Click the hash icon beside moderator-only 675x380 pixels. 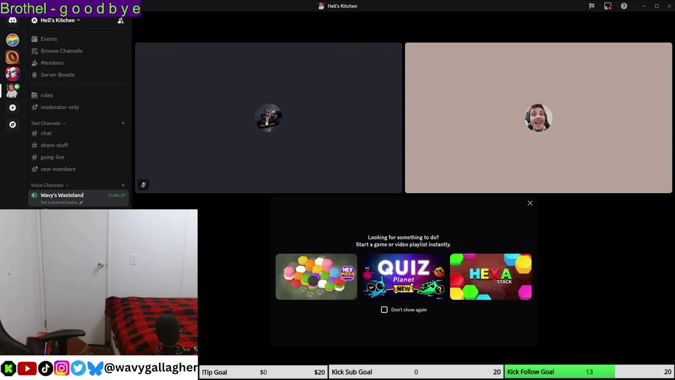tap(34, 107)
